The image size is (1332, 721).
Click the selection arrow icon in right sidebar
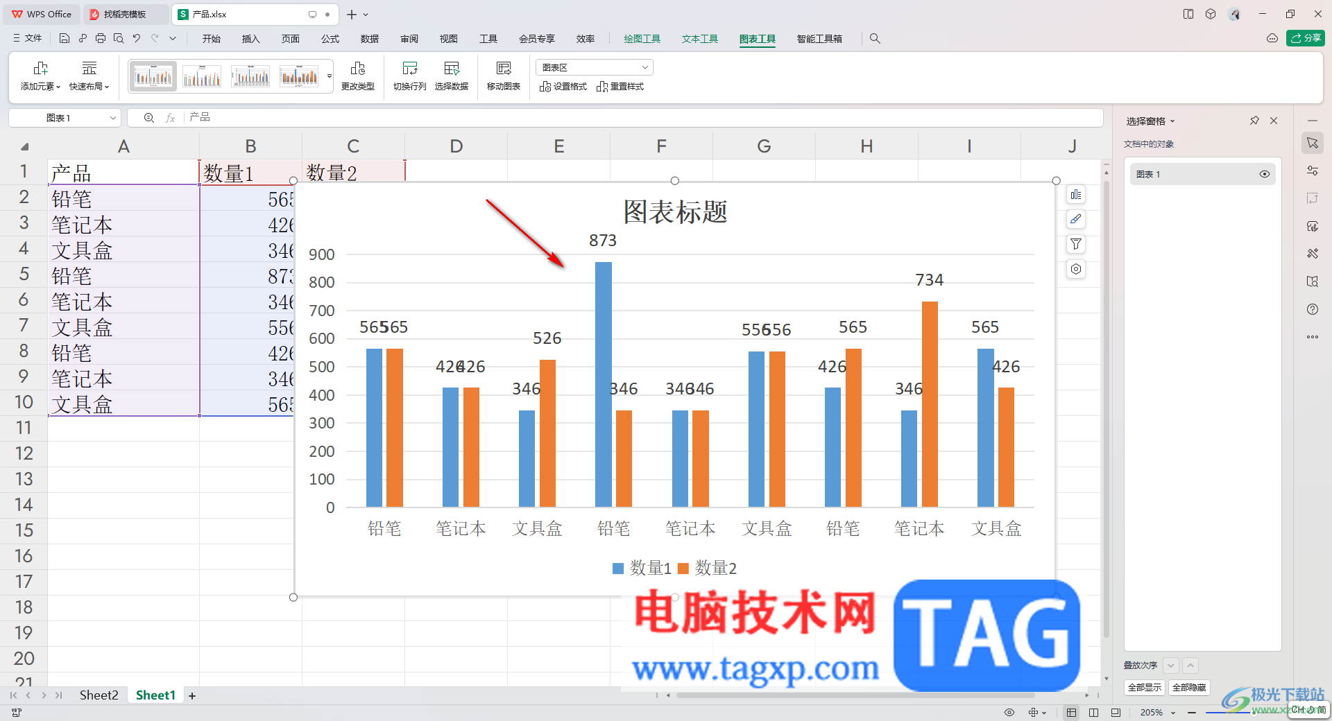point(1313,143)
